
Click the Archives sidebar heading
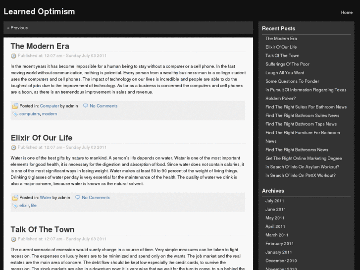point(273,191)
